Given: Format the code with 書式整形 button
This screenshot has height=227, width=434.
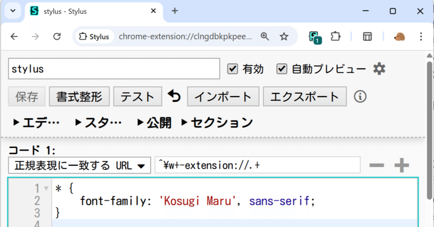Looking at the screenshot, I should click(x=79, y=96).
